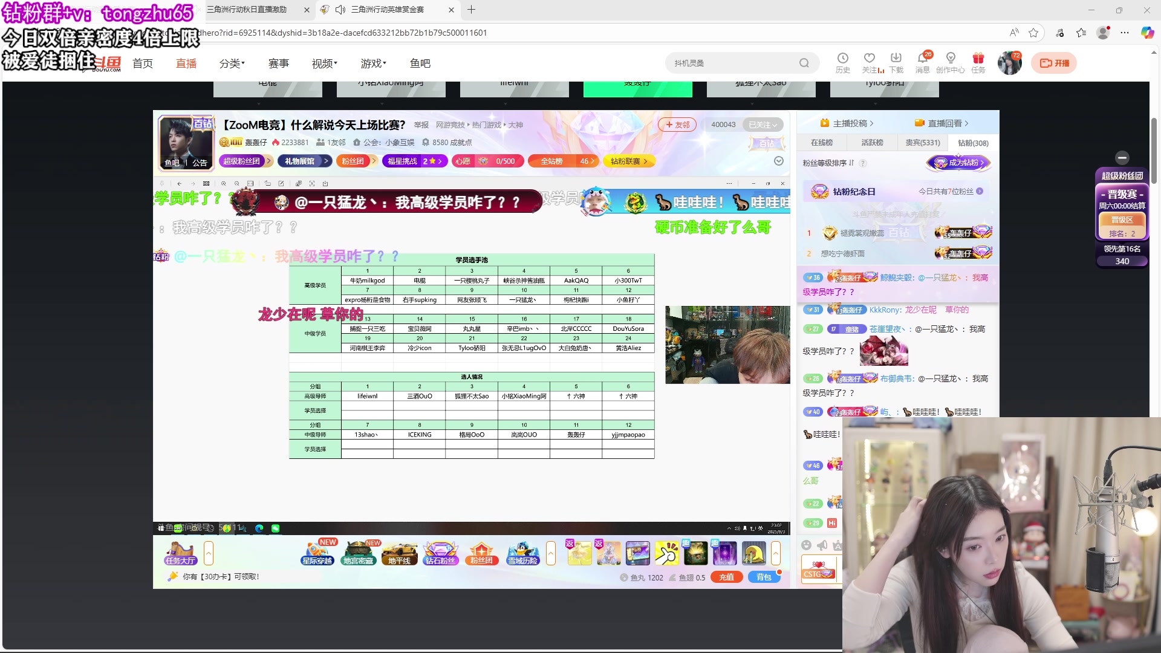Viewport: 1161px width, 653px height.
Task: Click the search magnifier icon
Action: [x=804, y=63]
